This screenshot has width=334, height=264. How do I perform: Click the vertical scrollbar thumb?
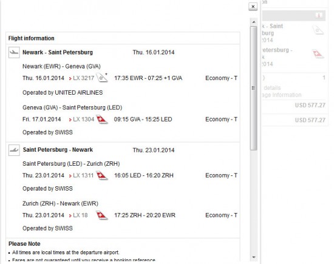253,88
